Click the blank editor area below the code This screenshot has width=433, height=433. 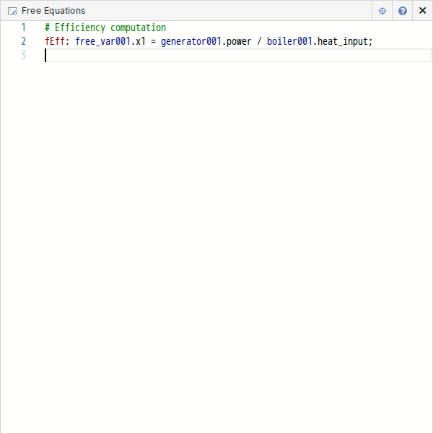click(216, 239)
